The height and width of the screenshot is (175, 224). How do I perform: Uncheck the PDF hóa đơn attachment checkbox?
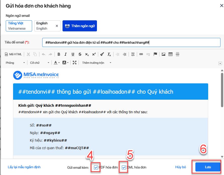pyautogui.click(x=96, y=167)
